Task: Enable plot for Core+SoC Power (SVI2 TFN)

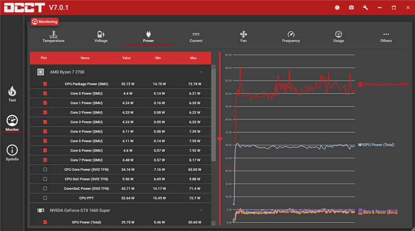Action: pyautogui.click(x=45, y=189)
